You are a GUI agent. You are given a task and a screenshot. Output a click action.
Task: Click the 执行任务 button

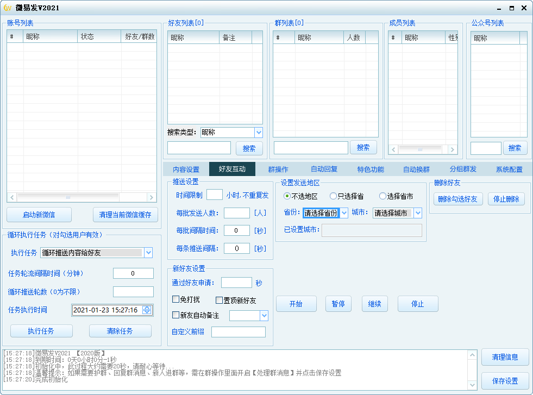click(41, 331)
